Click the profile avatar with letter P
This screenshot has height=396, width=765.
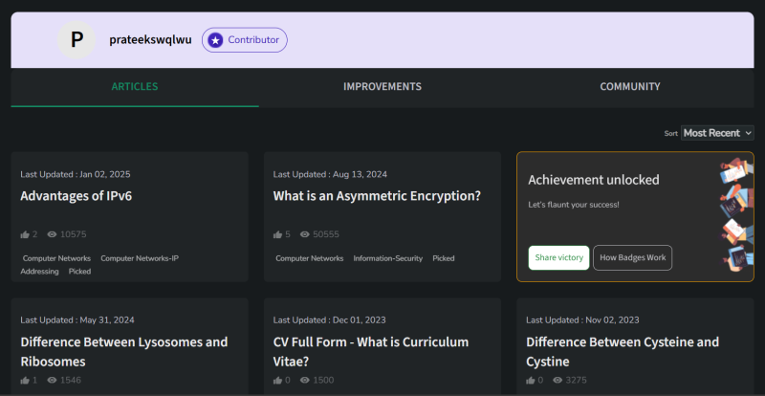(76, 40)
